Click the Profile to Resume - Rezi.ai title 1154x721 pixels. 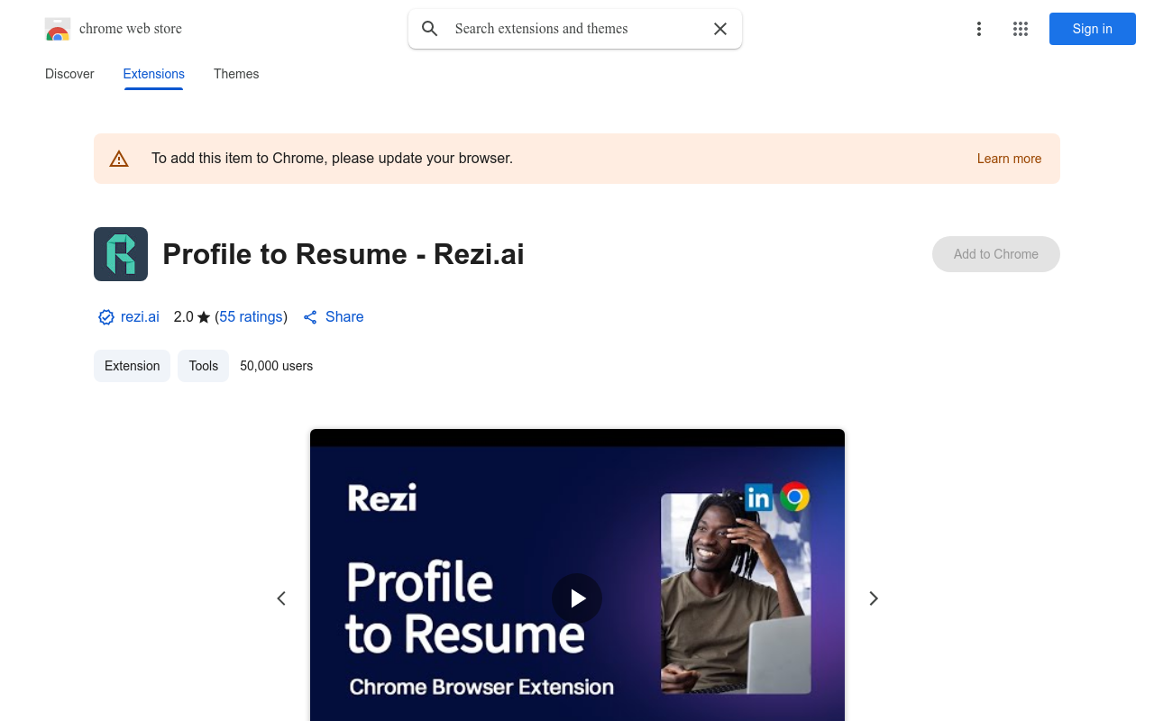tap(343, 254)
